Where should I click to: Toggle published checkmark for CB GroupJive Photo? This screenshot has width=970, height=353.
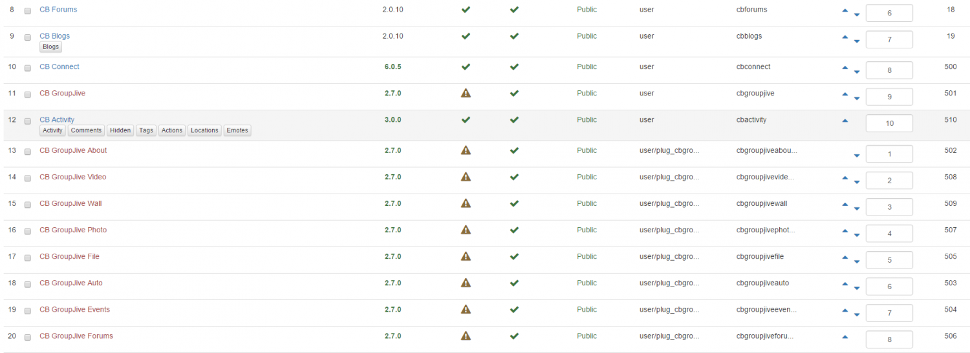tap(514, 230)
